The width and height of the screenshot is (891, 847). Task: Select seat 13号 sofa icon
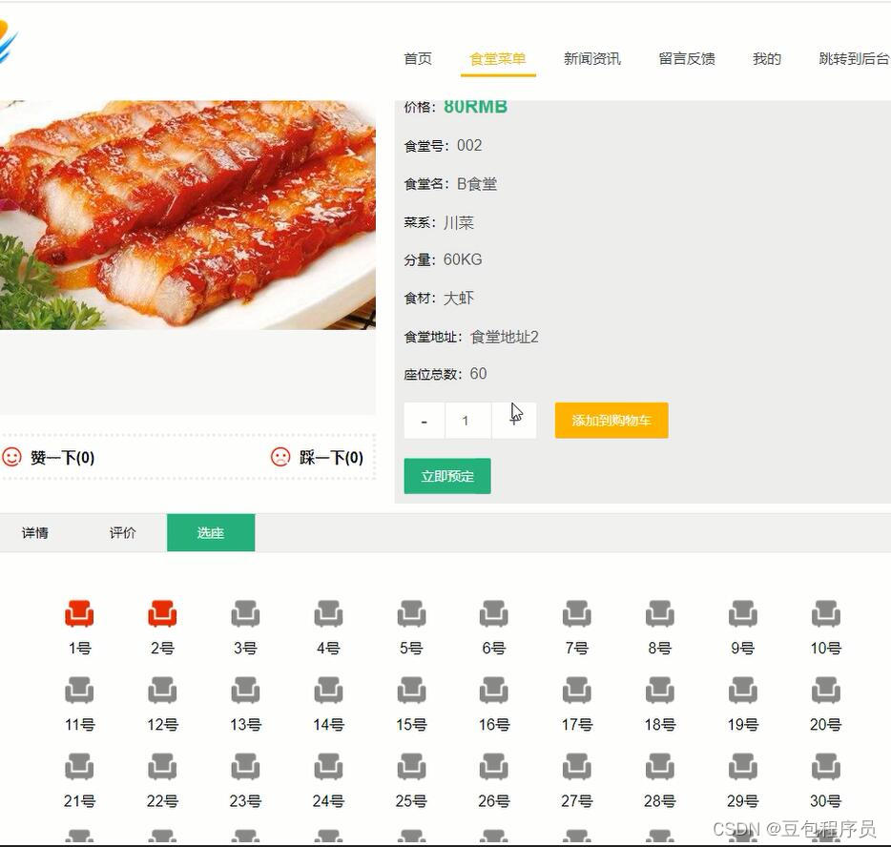[x=245, y=691]
